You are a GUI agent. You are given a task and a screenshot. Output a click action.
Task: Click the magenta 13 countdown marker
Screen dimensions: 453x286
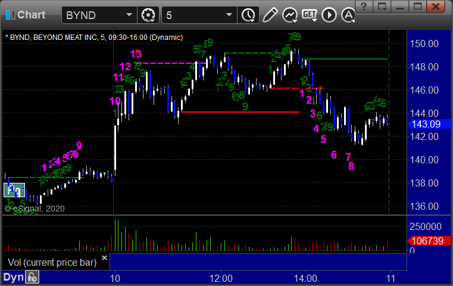pyautogui.click(x=136, y=54)
